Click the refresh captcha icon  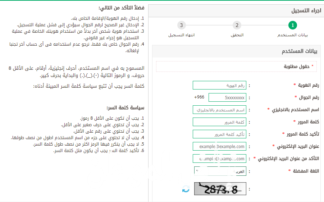click(x=186, y=189)
